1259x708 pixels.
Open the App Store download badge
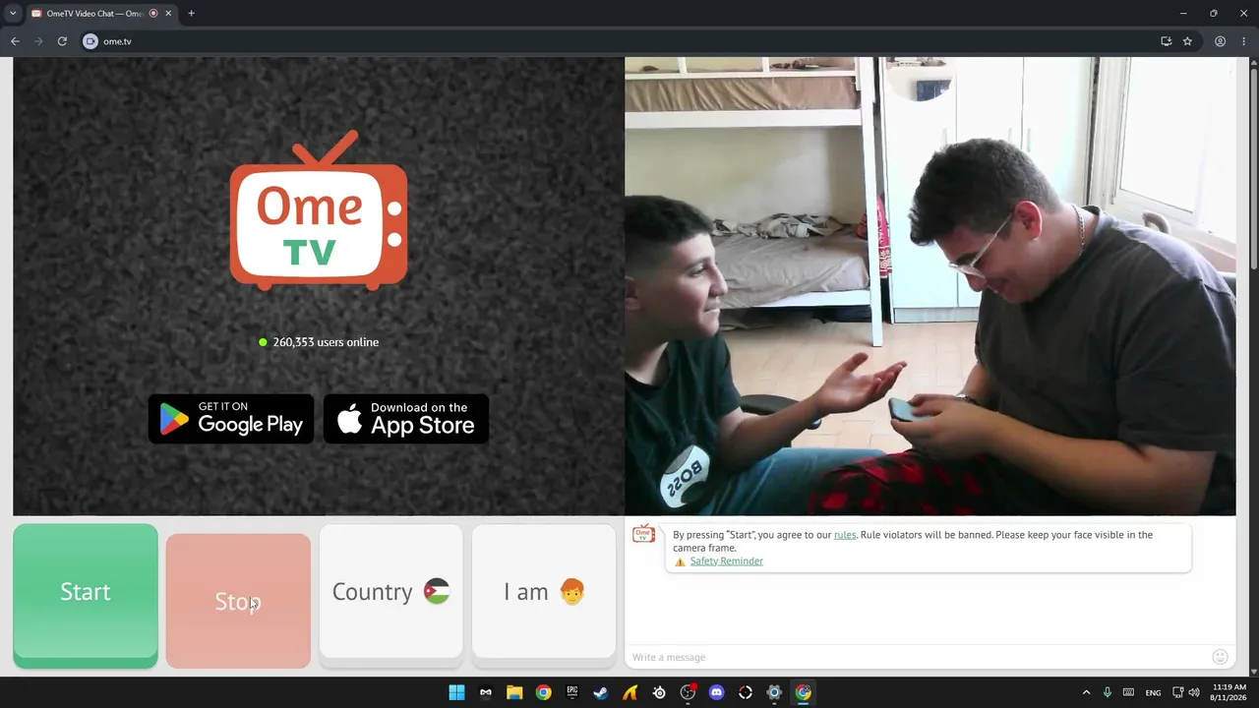coord(406,419)
